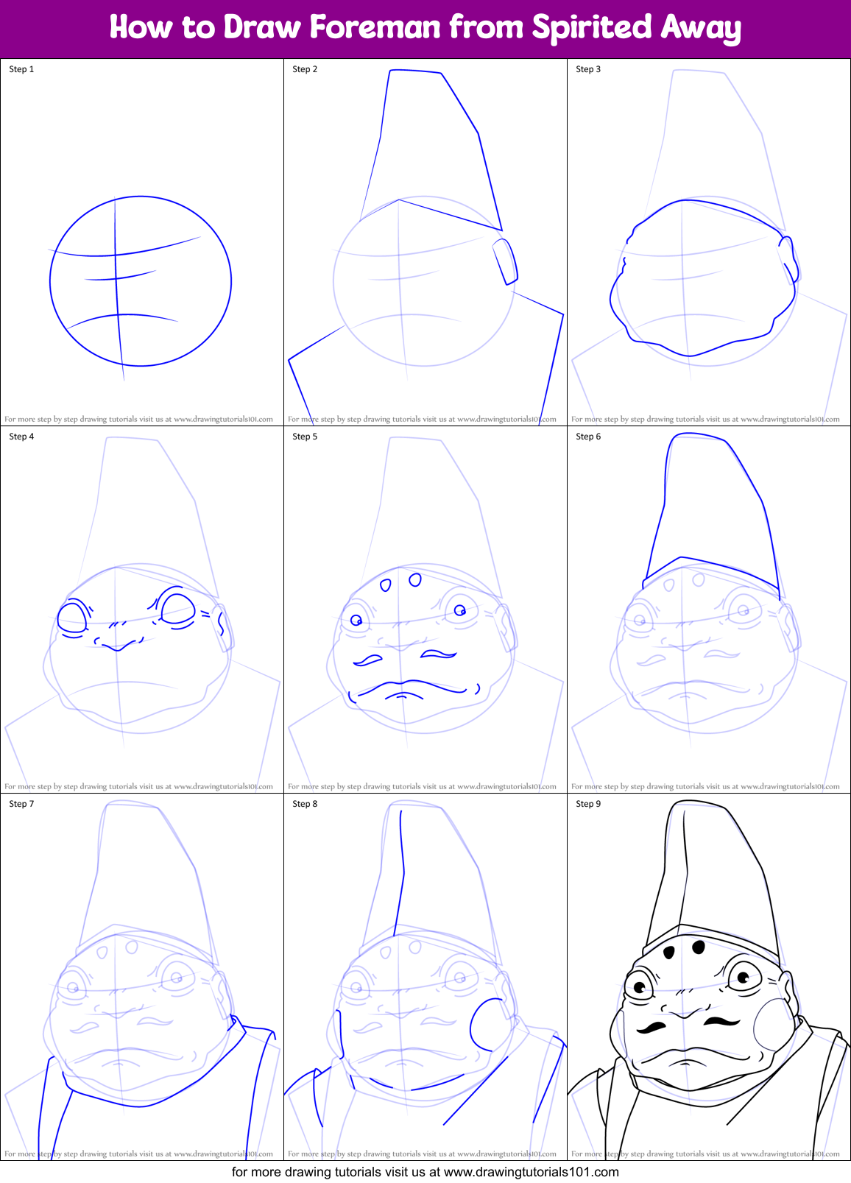Select the Step 5 label

pos(305,437)
